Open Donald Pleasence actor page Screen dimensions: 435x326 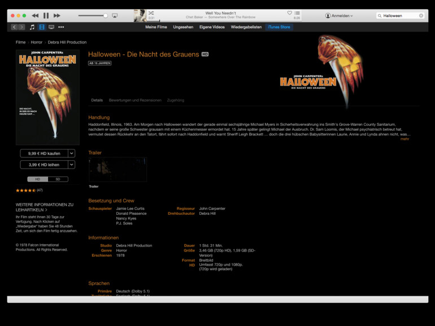pyautogui.click(x=131, y=213)
